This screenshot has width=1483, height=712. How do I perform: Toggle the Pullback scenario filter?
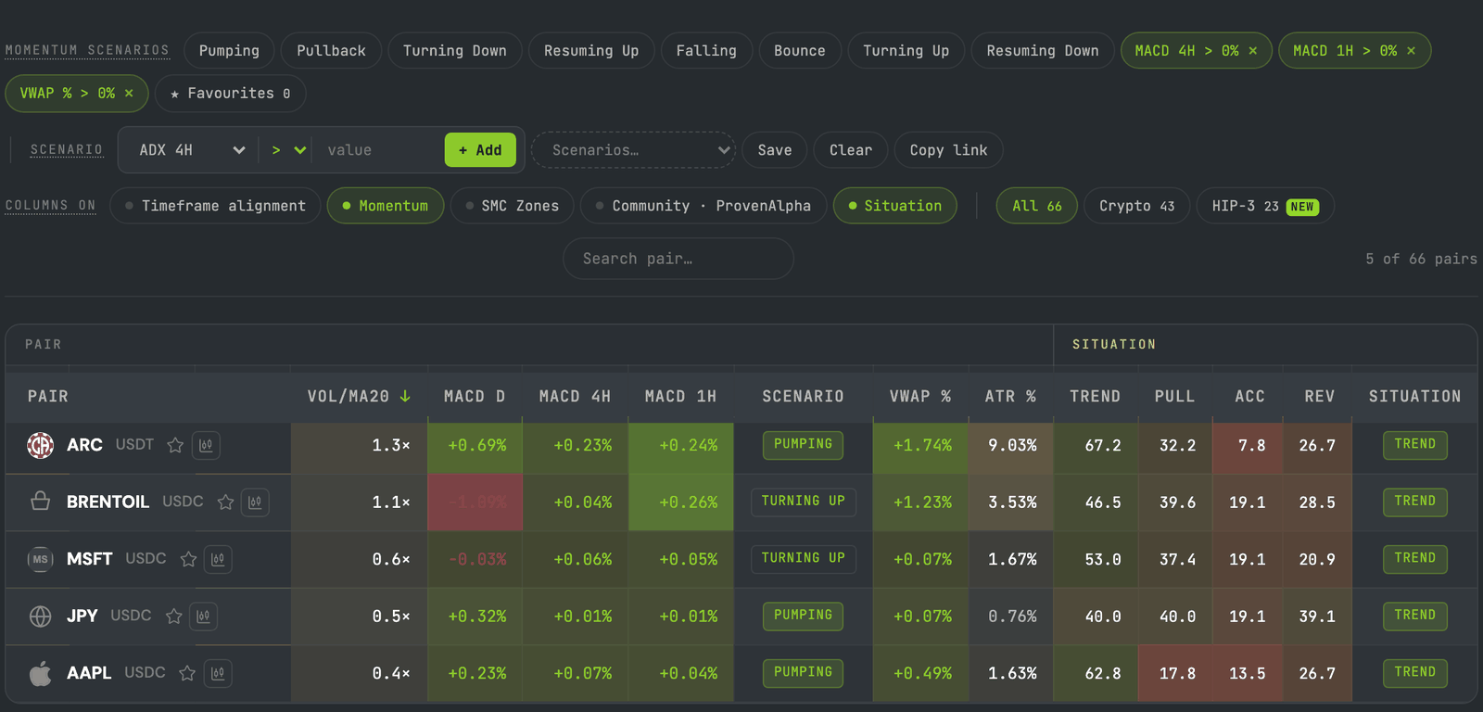[x=331, y=51]
